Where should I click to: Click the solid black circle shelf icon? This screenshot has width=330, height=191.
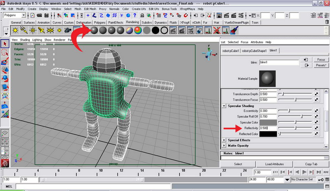coord(155,30)
